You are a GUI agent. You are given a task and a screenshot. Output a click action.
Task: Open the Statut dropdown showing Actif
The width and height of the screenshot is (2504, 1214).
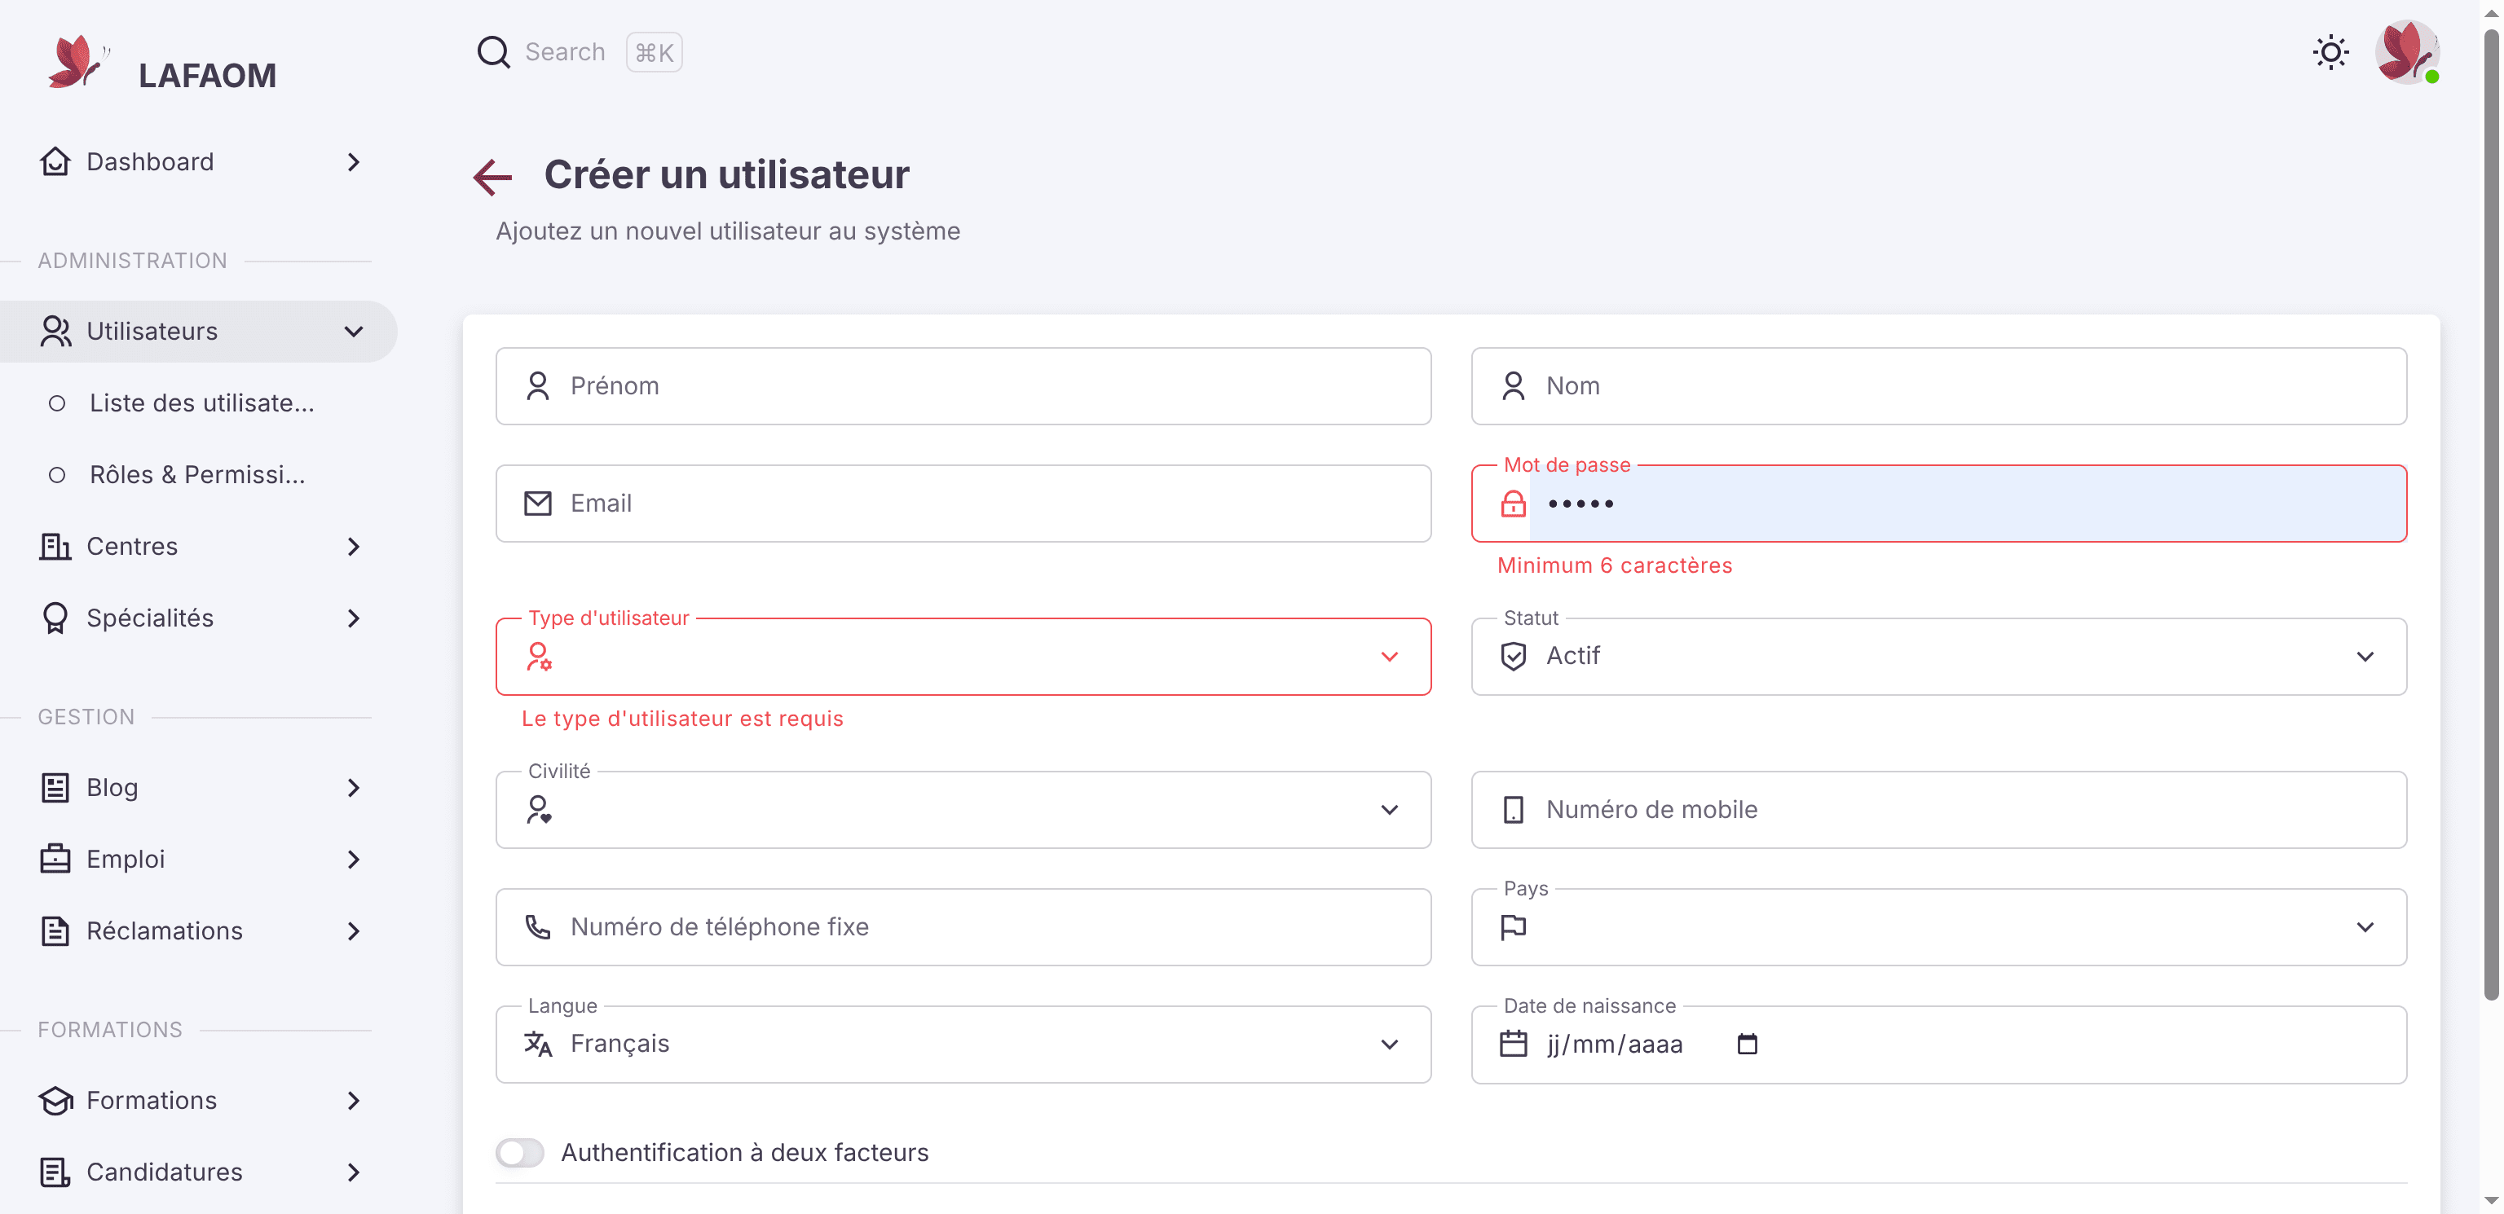coord(1938,657)
